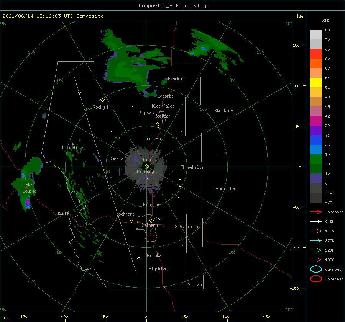Click the RockyMH label on map
The width and height of the screenshot is (345, 322).
[101, 107]
